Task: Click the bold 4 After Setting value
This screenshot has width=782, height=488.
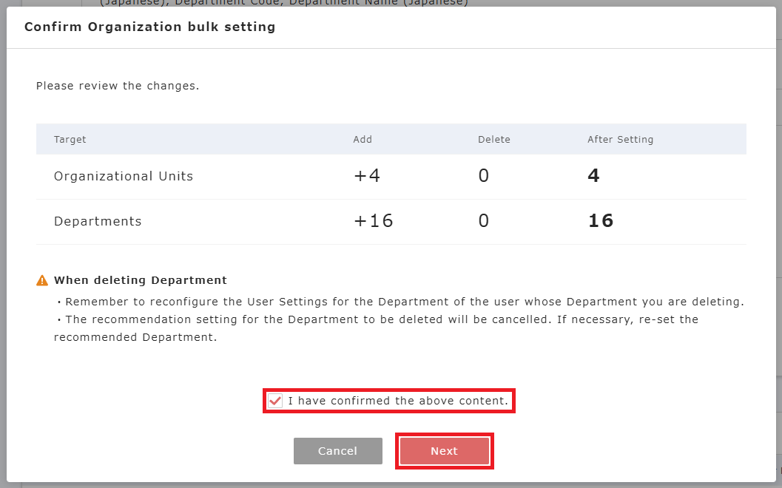Action: [x=593, y=176]
